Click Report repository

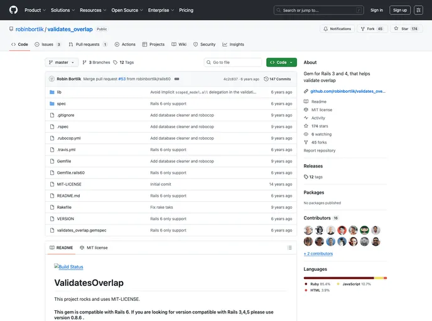coord(320,150)
